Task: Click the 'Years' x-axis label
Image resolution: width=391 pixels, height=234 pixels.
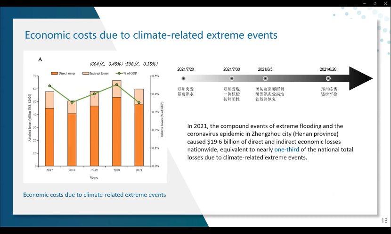Action: pyautogui.click(x=94, y=178)
